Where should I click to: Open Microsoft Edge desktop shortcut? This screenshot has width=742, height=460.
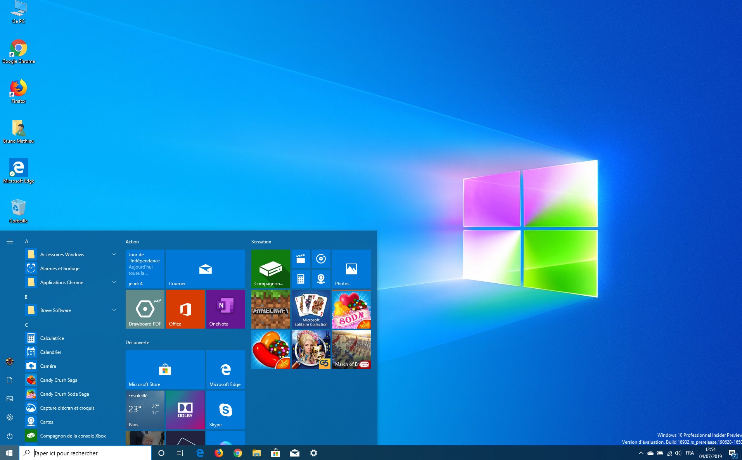tap(19, 171)
